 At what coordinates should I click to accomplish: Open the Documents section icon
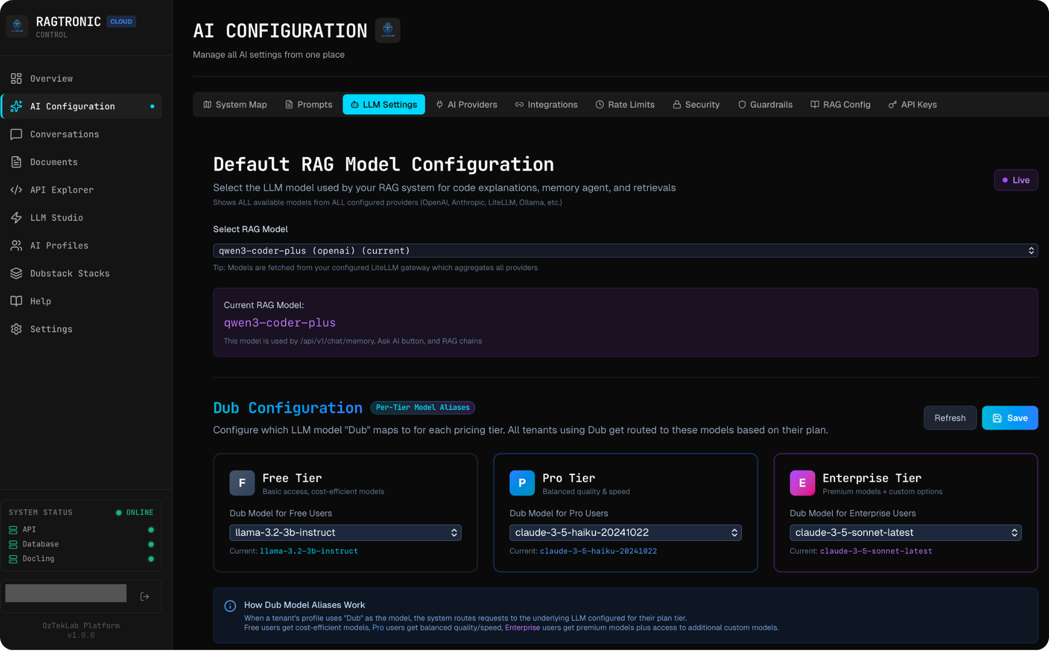tap(16, 162)
